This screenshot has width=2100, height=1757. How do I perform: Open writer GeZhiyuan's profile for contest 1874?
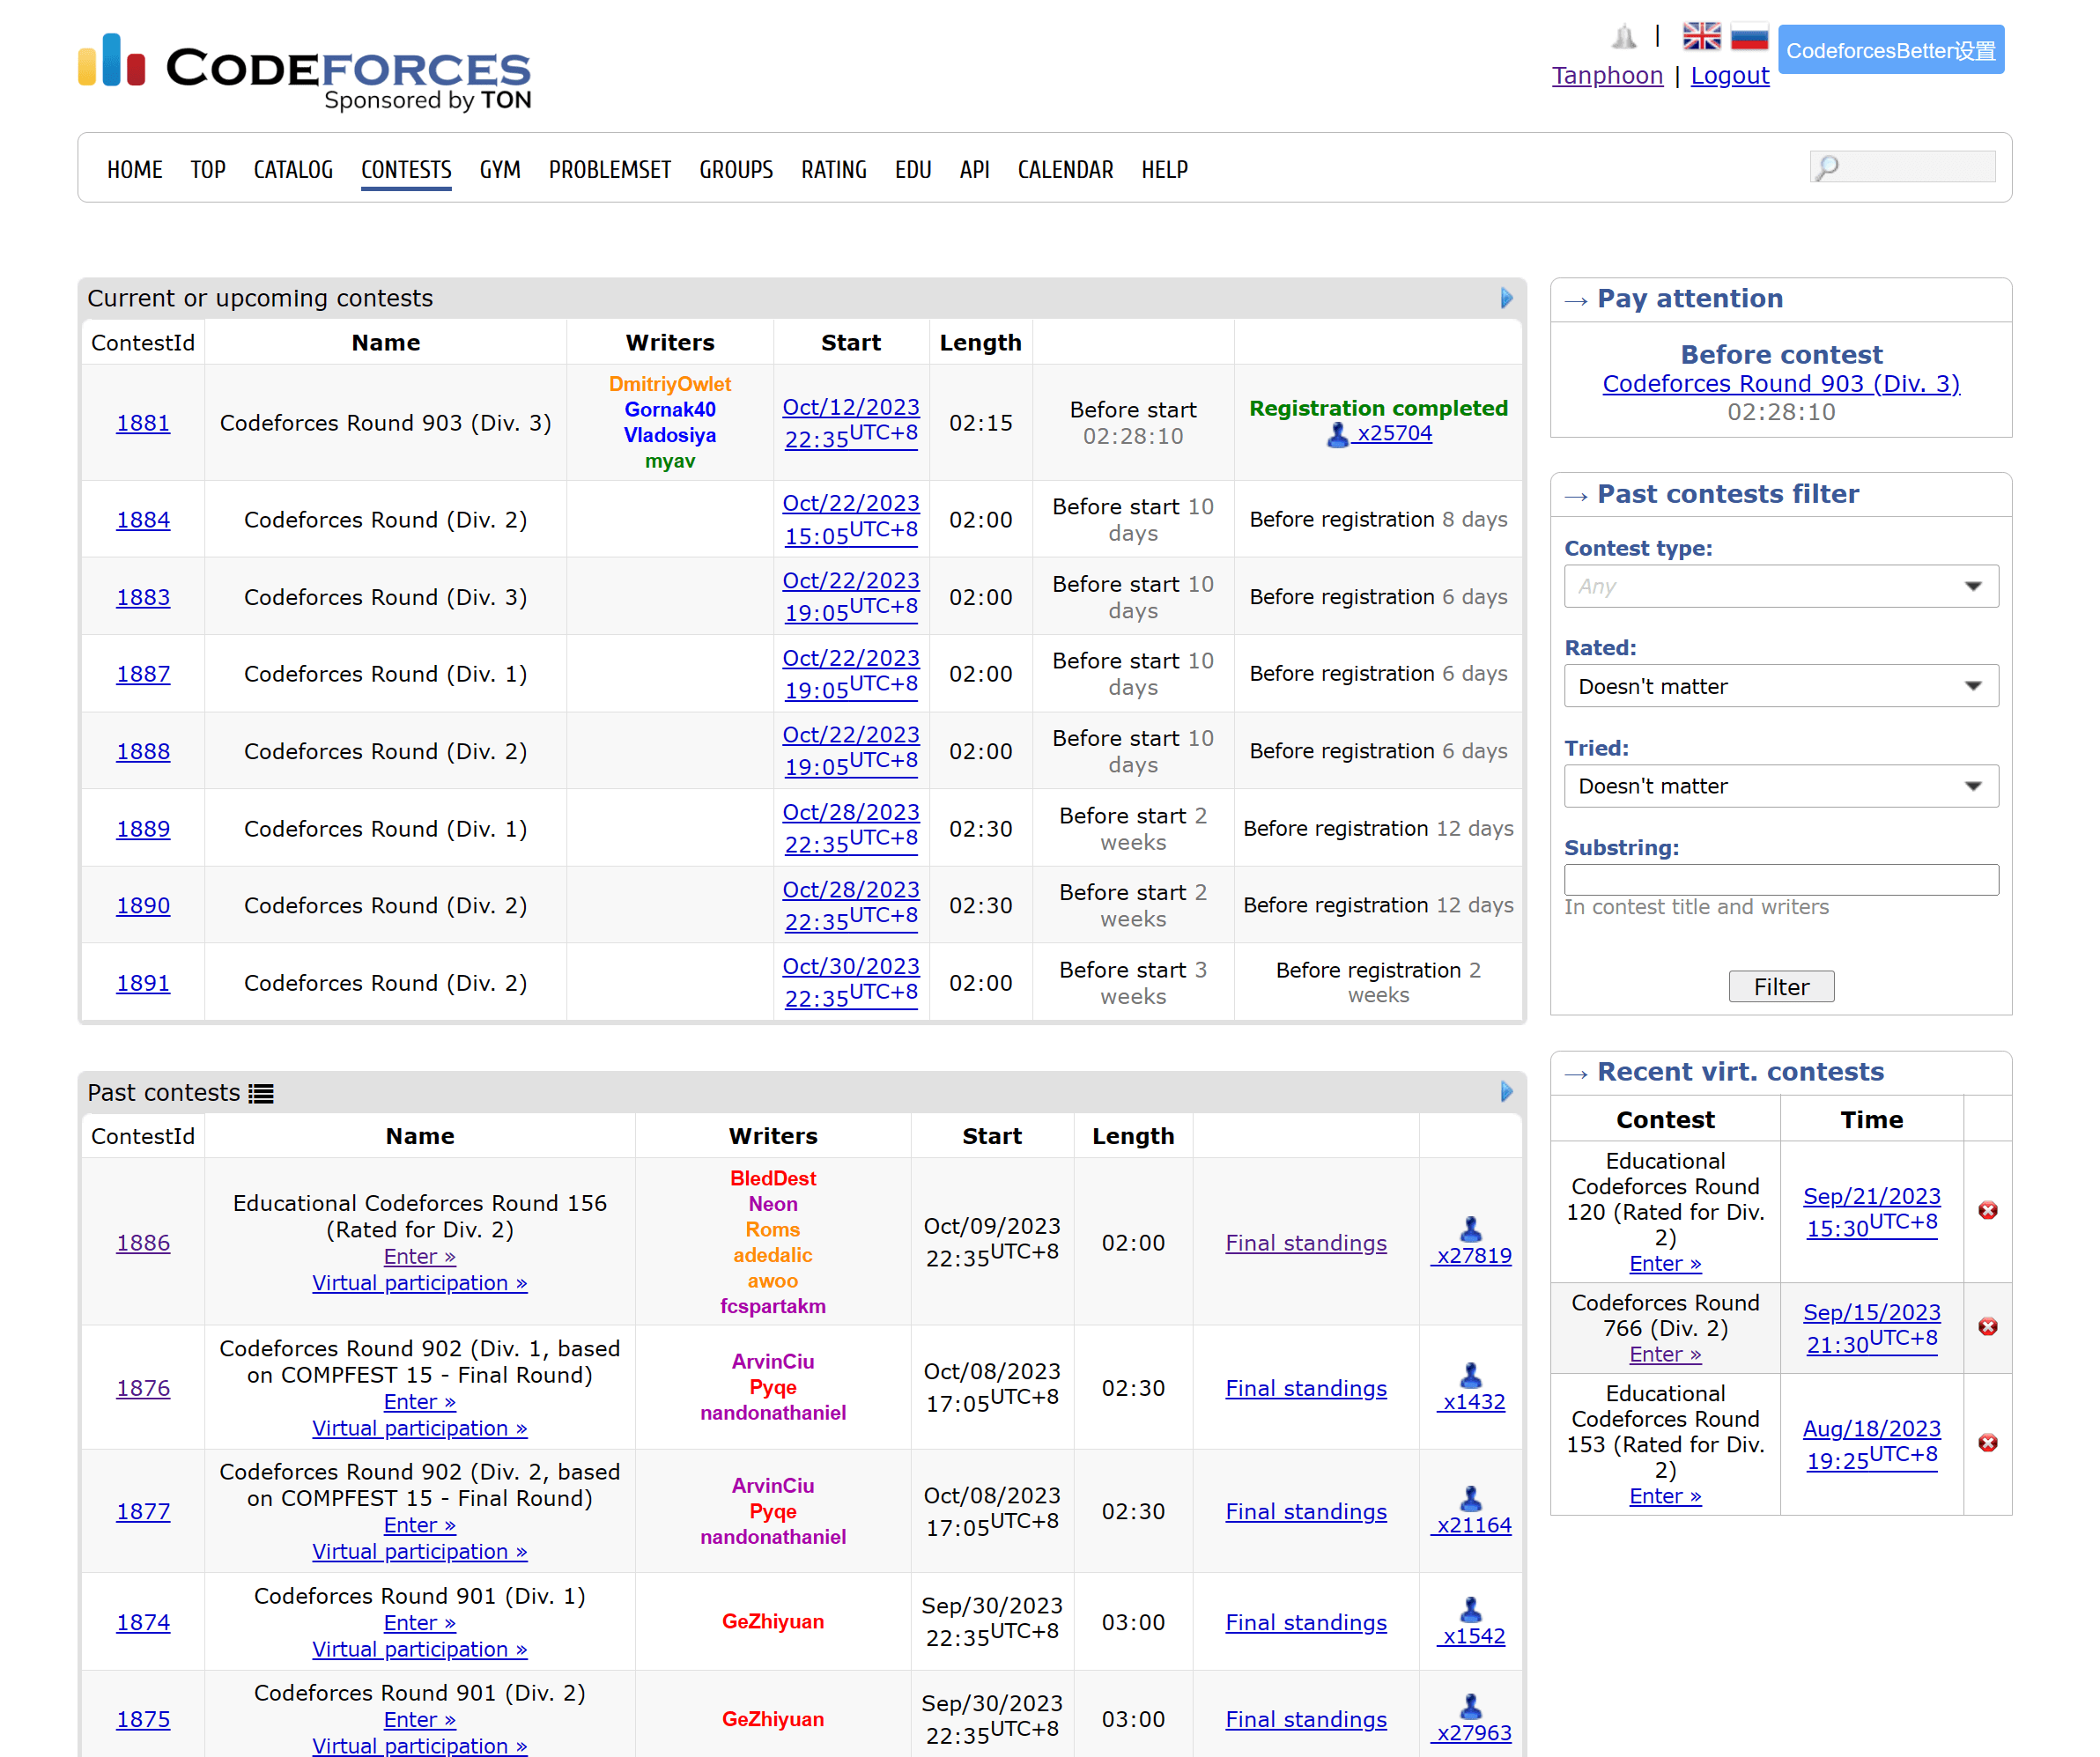[x=773, y=1621]
